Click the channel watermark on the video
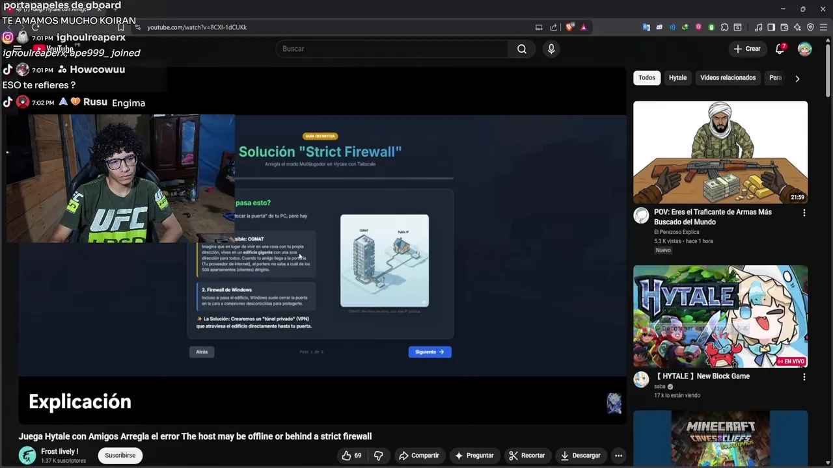This screenshot has height=468, width=833. point(614,404)
